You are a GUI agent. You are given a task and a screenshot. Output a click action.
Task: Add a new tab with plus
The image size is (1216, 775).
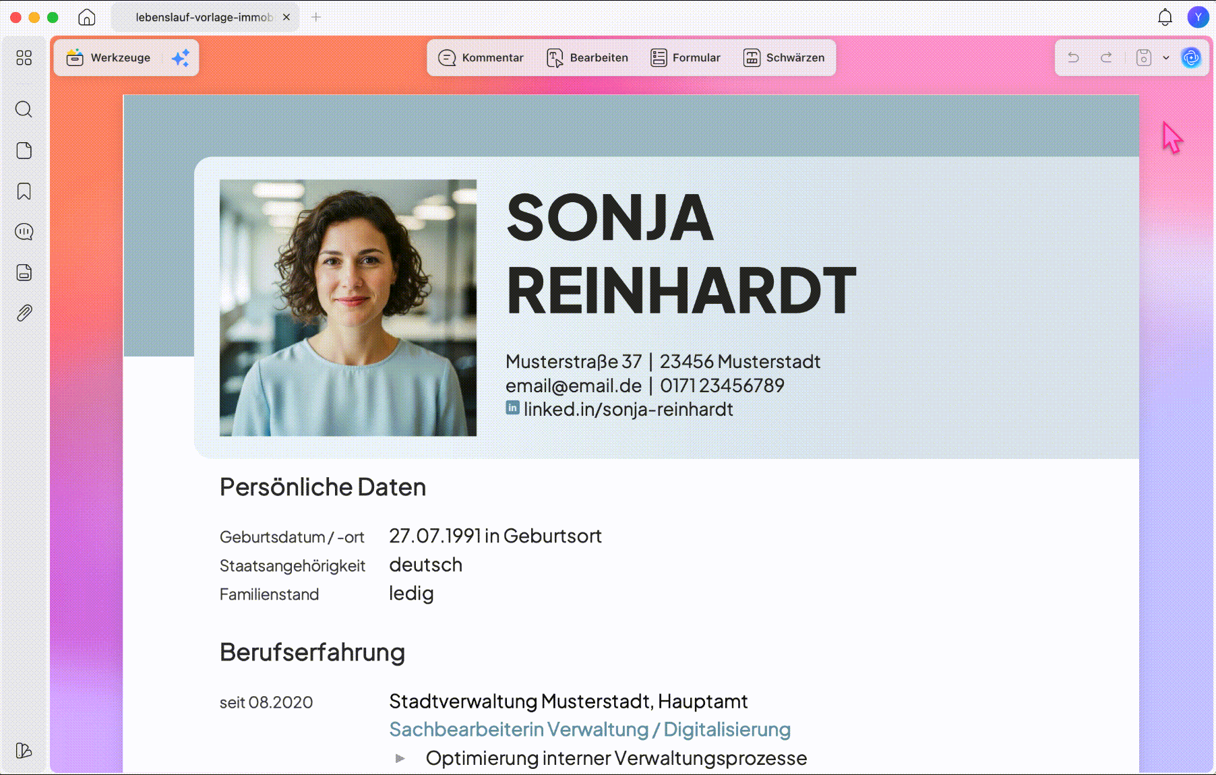click(x=316, y=17)
